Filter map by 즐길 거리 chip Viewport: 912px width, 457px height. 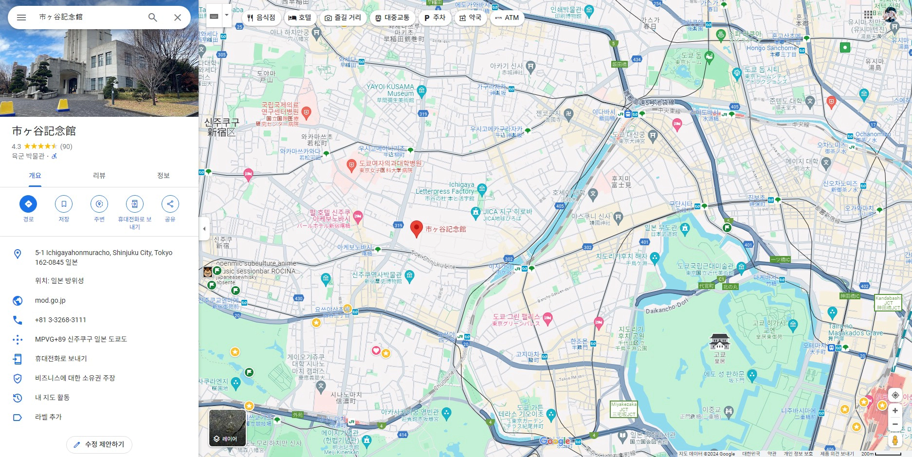click(343, 18)
